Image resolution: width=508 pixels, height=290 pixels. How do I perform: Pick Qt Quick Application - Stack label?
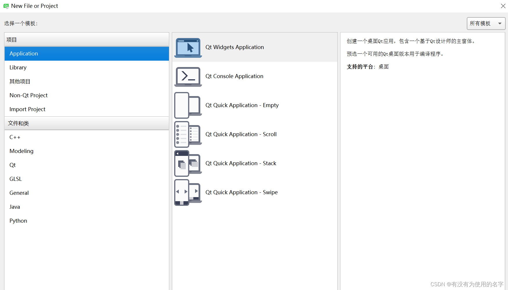click(x=241, y=163)
